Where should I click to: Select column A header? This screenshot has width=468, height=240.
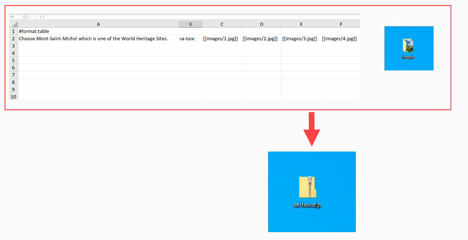pos(99,24)
